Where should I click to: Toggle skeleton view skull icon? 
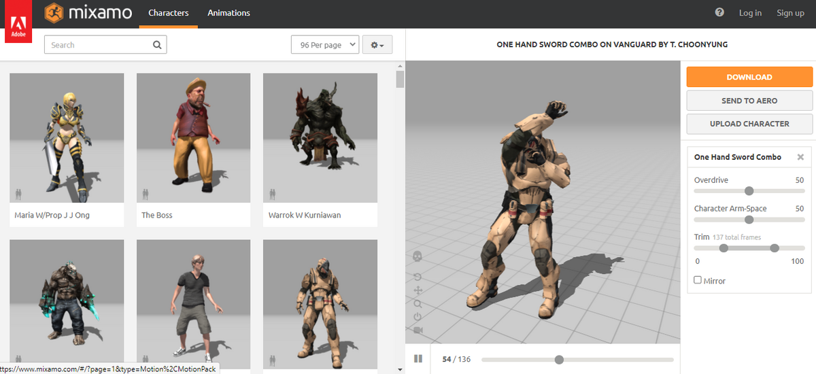[418, 256]
